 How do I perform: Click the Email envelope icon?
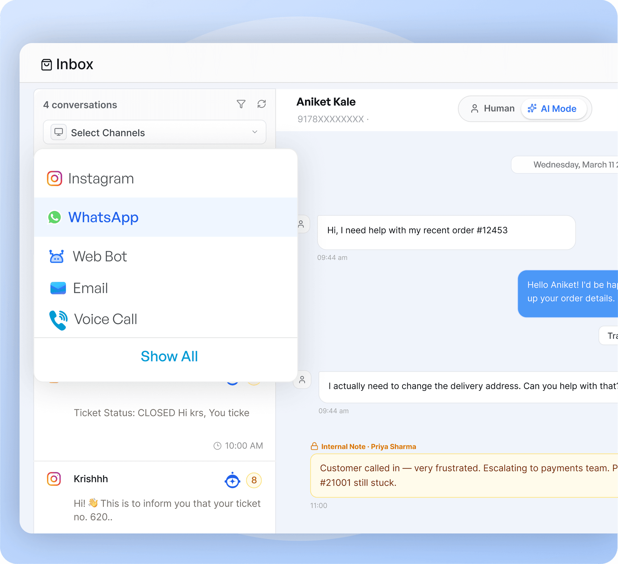point(58,288)
